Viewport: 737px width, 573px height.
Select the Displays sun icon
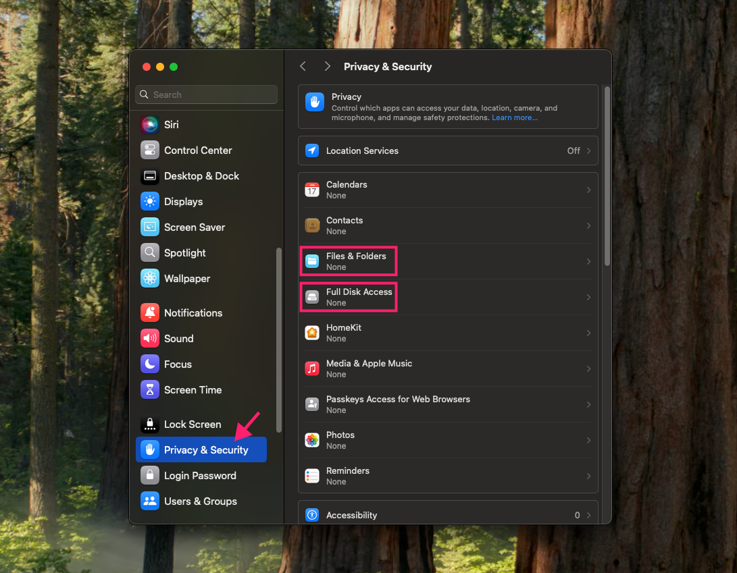click(x=149, y=202)
